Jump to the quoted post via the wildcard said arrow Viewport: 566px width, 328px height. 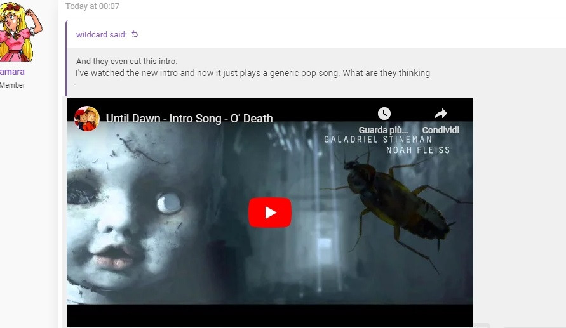pyautogui.click(x=135, y=34)
